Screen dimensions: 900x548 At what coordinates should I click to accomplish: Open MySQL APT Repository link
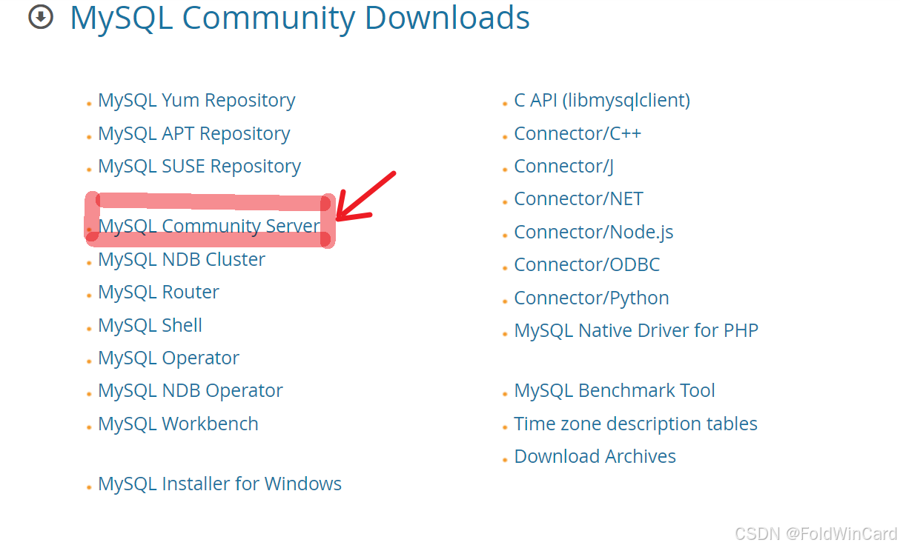pyautogui.click(x=194, y=134)
